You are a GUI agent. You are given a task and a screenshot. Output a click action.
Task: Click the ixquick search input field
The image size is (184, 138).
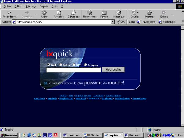pos(74,70)
